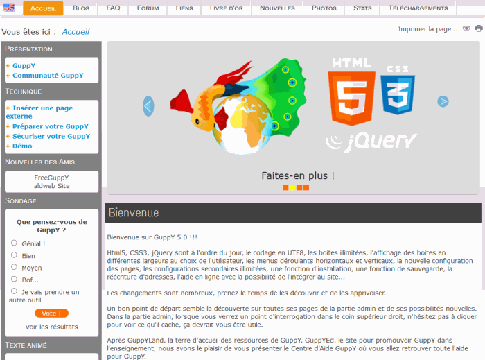Choose Je vais prendre un autre outil
The height and width of the screenshot is (360, 485).
pyautogui.click(x=15, y=291)
